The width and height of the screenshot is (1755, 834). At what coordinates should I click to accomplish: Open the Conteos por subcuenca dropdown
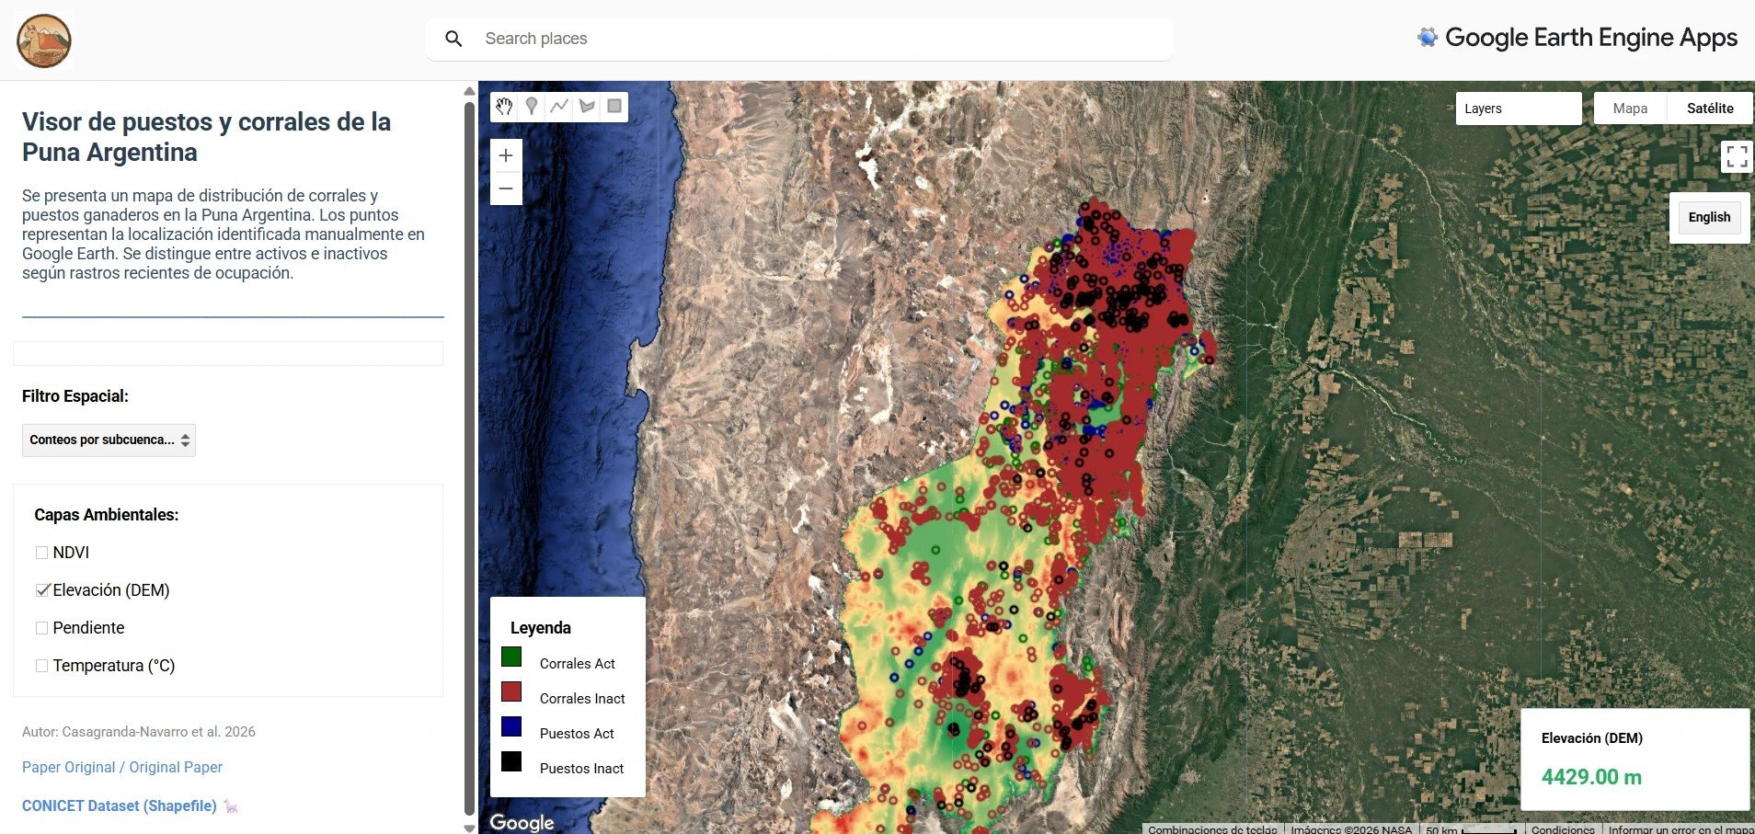(109, 440)
